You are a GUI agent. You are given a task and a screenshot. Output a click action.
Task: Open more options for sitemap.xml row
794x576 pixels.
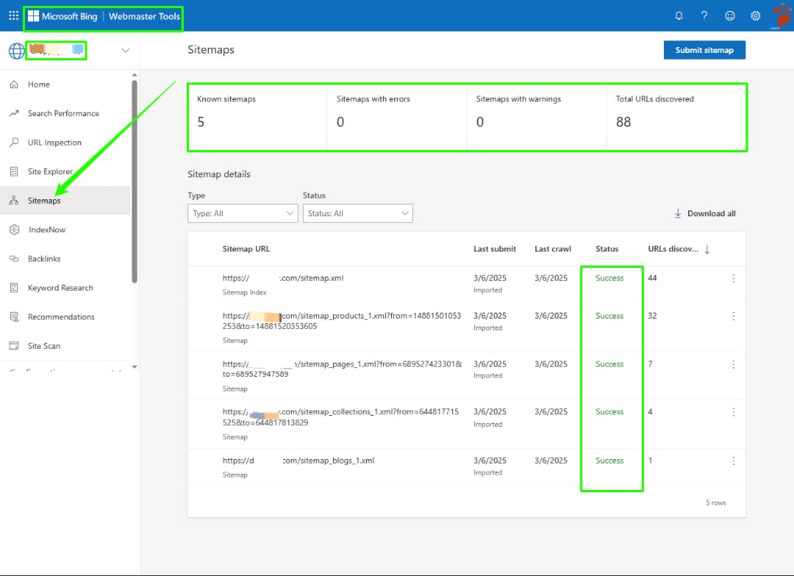[733, 278]
